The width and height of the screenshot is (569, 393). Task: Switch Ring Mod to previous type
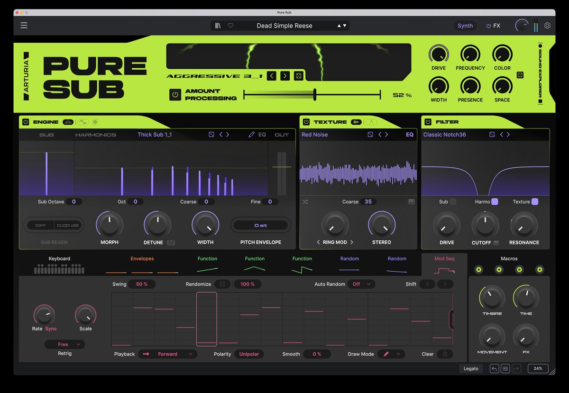(319, 242)
